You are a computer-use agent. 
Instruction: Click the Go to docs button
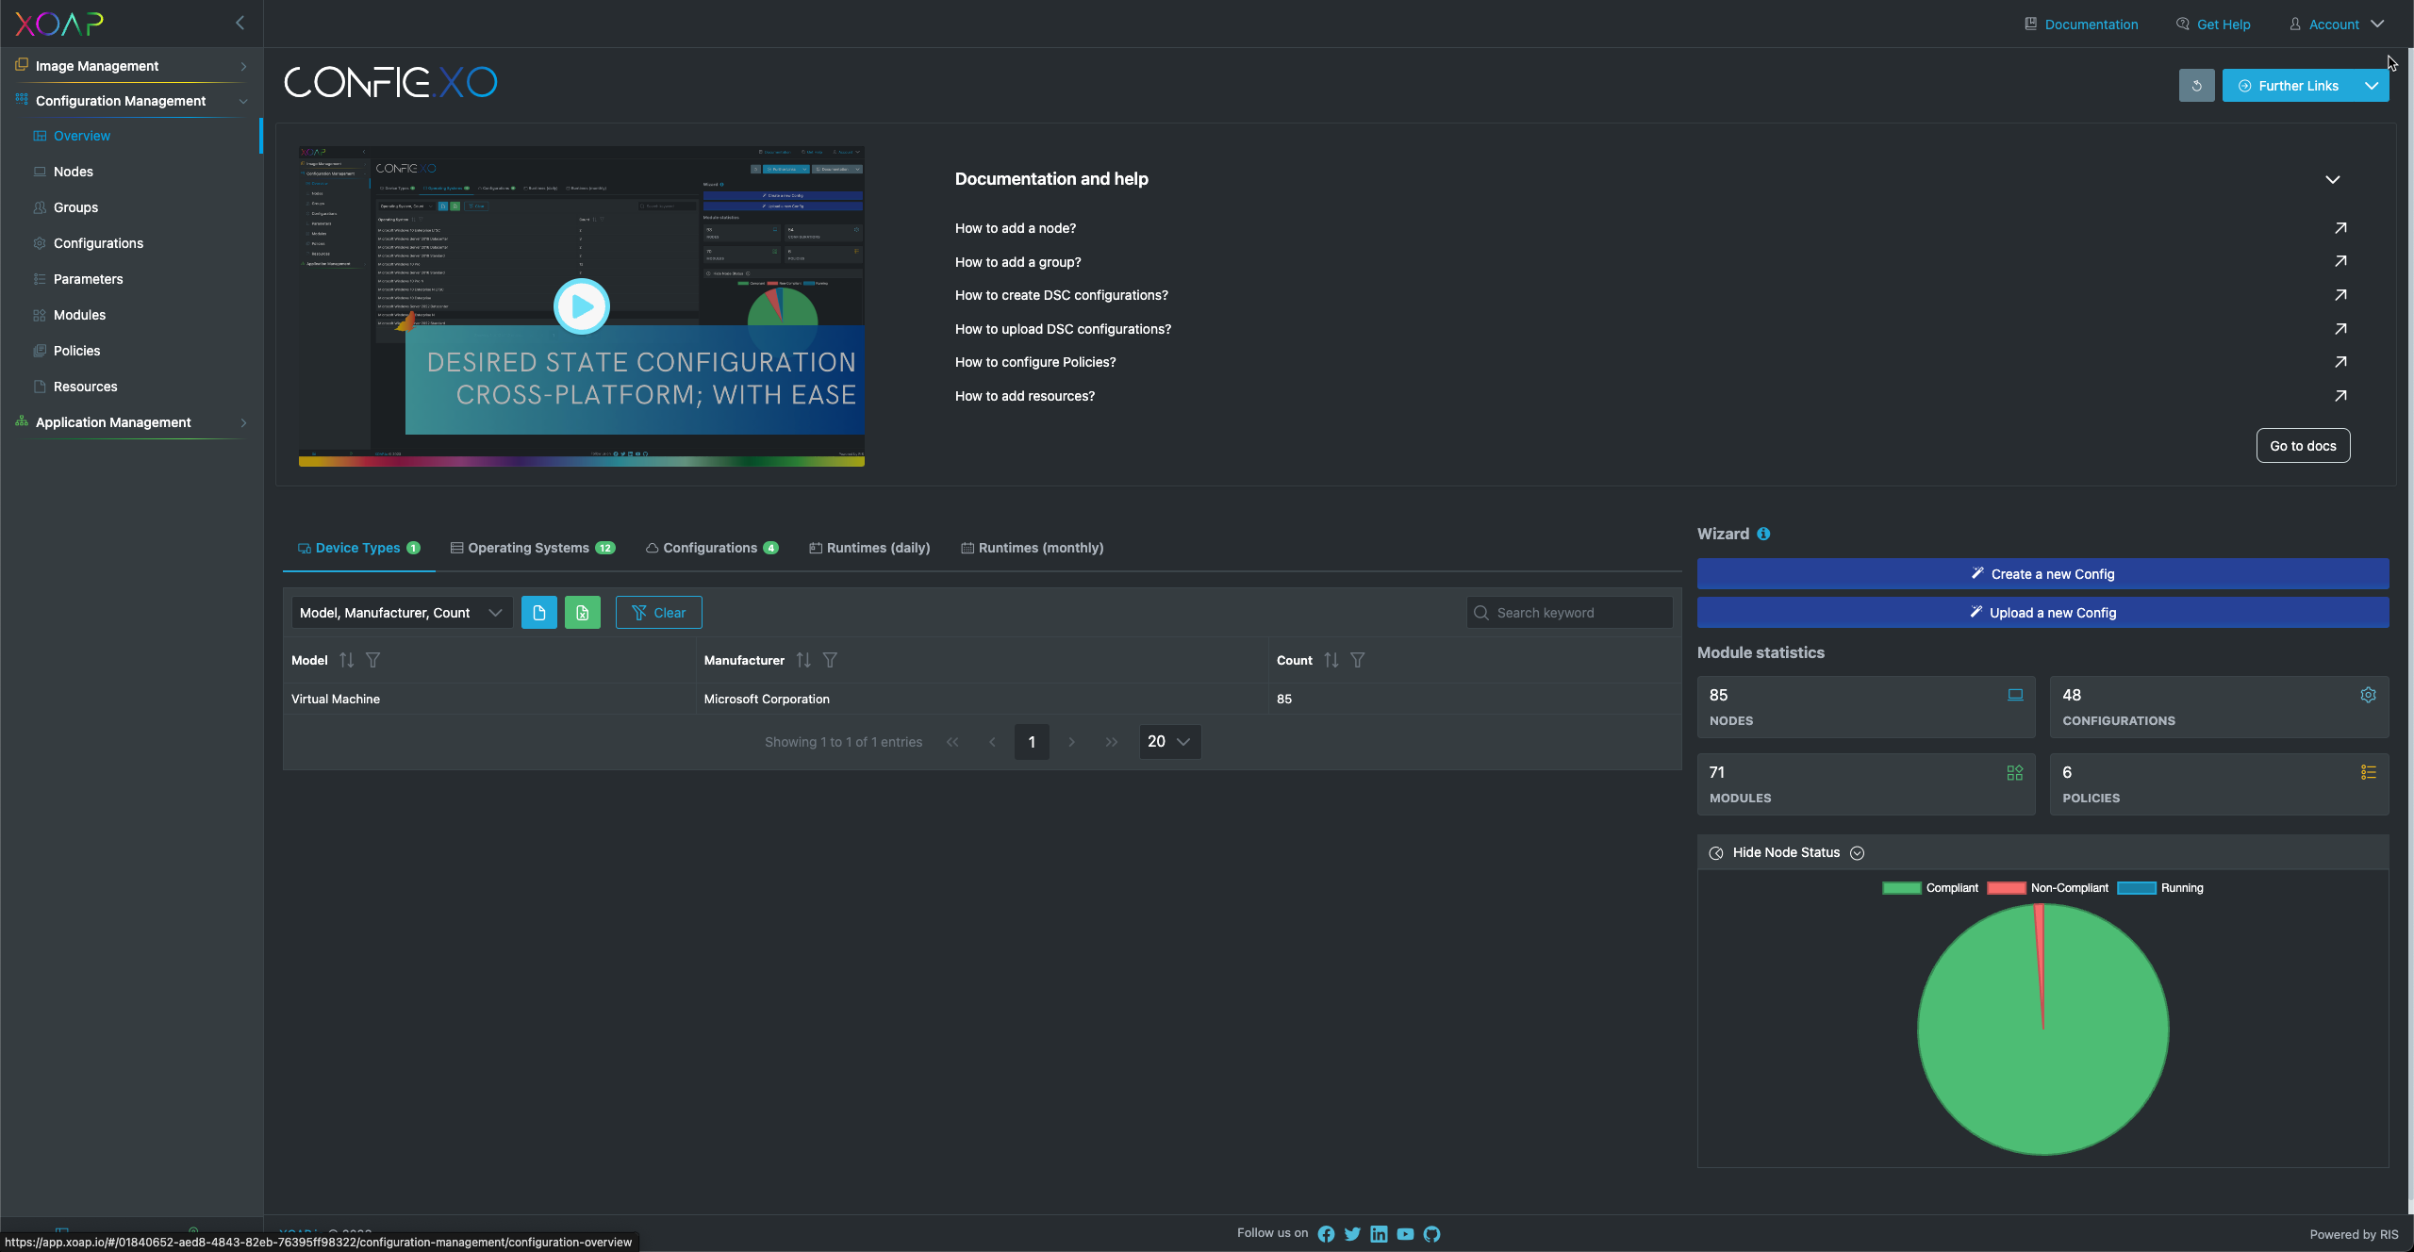[x=2303, y=446]
